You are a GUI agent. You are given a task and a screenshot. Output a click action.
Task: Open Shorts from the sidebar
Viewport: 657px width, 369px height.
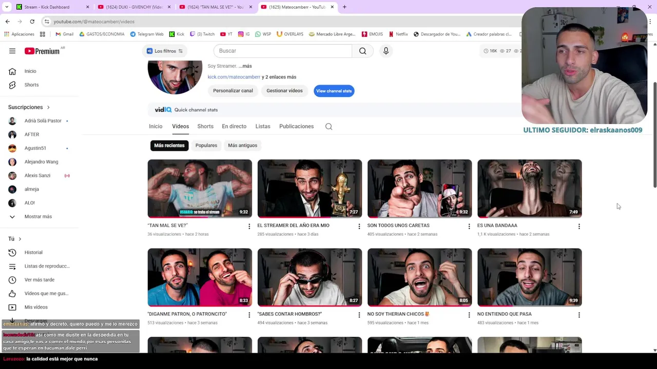[x=31, y=85]
